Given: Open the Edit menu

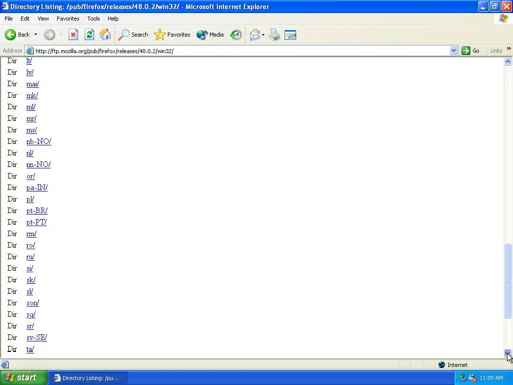Looking at the screenshot, I should point(25,19).
